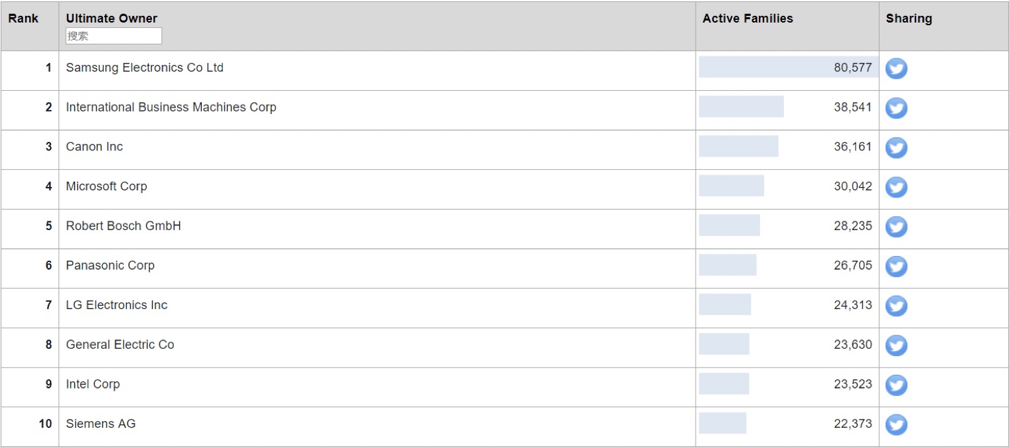Click Intel Corp active families bar
The image size is (1009, 447).
724,383
